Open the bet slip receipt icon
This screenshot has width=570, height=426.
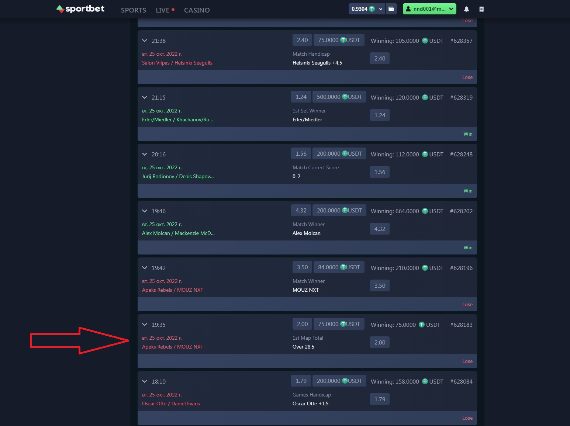(481, 9)
